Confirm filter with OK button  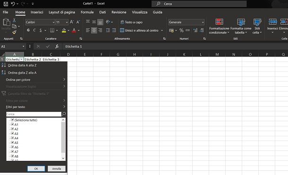[36, 168]
